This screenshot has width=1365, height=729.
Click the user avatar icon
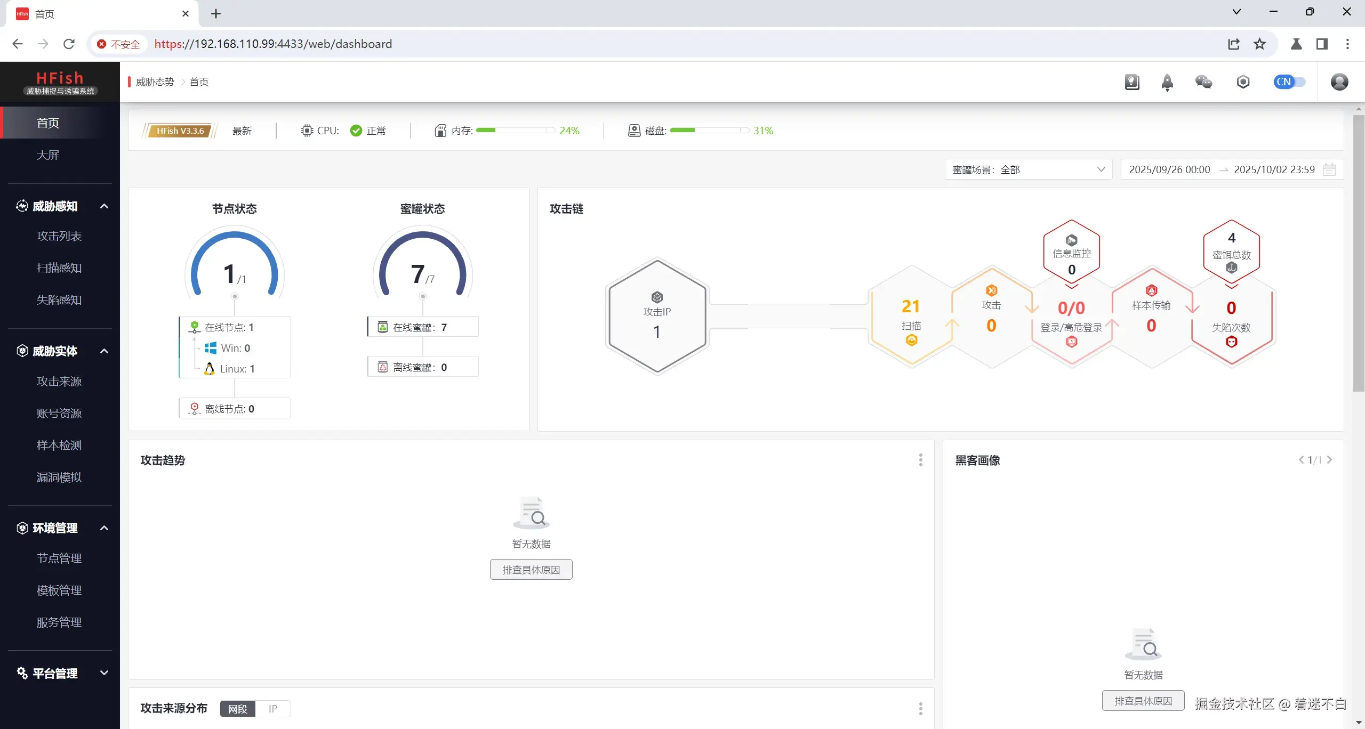pyautogui.click(x=1339, y=82)
